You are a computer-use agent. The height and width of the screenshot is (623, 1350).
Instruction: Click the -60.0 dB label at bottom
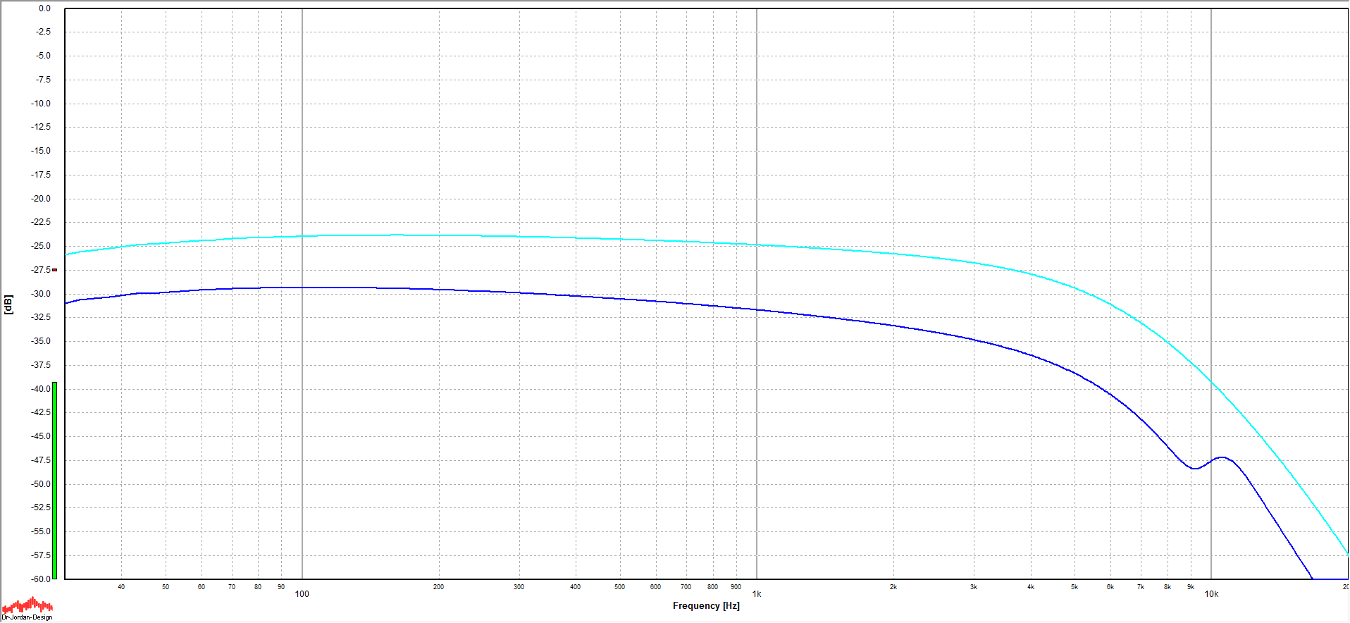42,579
